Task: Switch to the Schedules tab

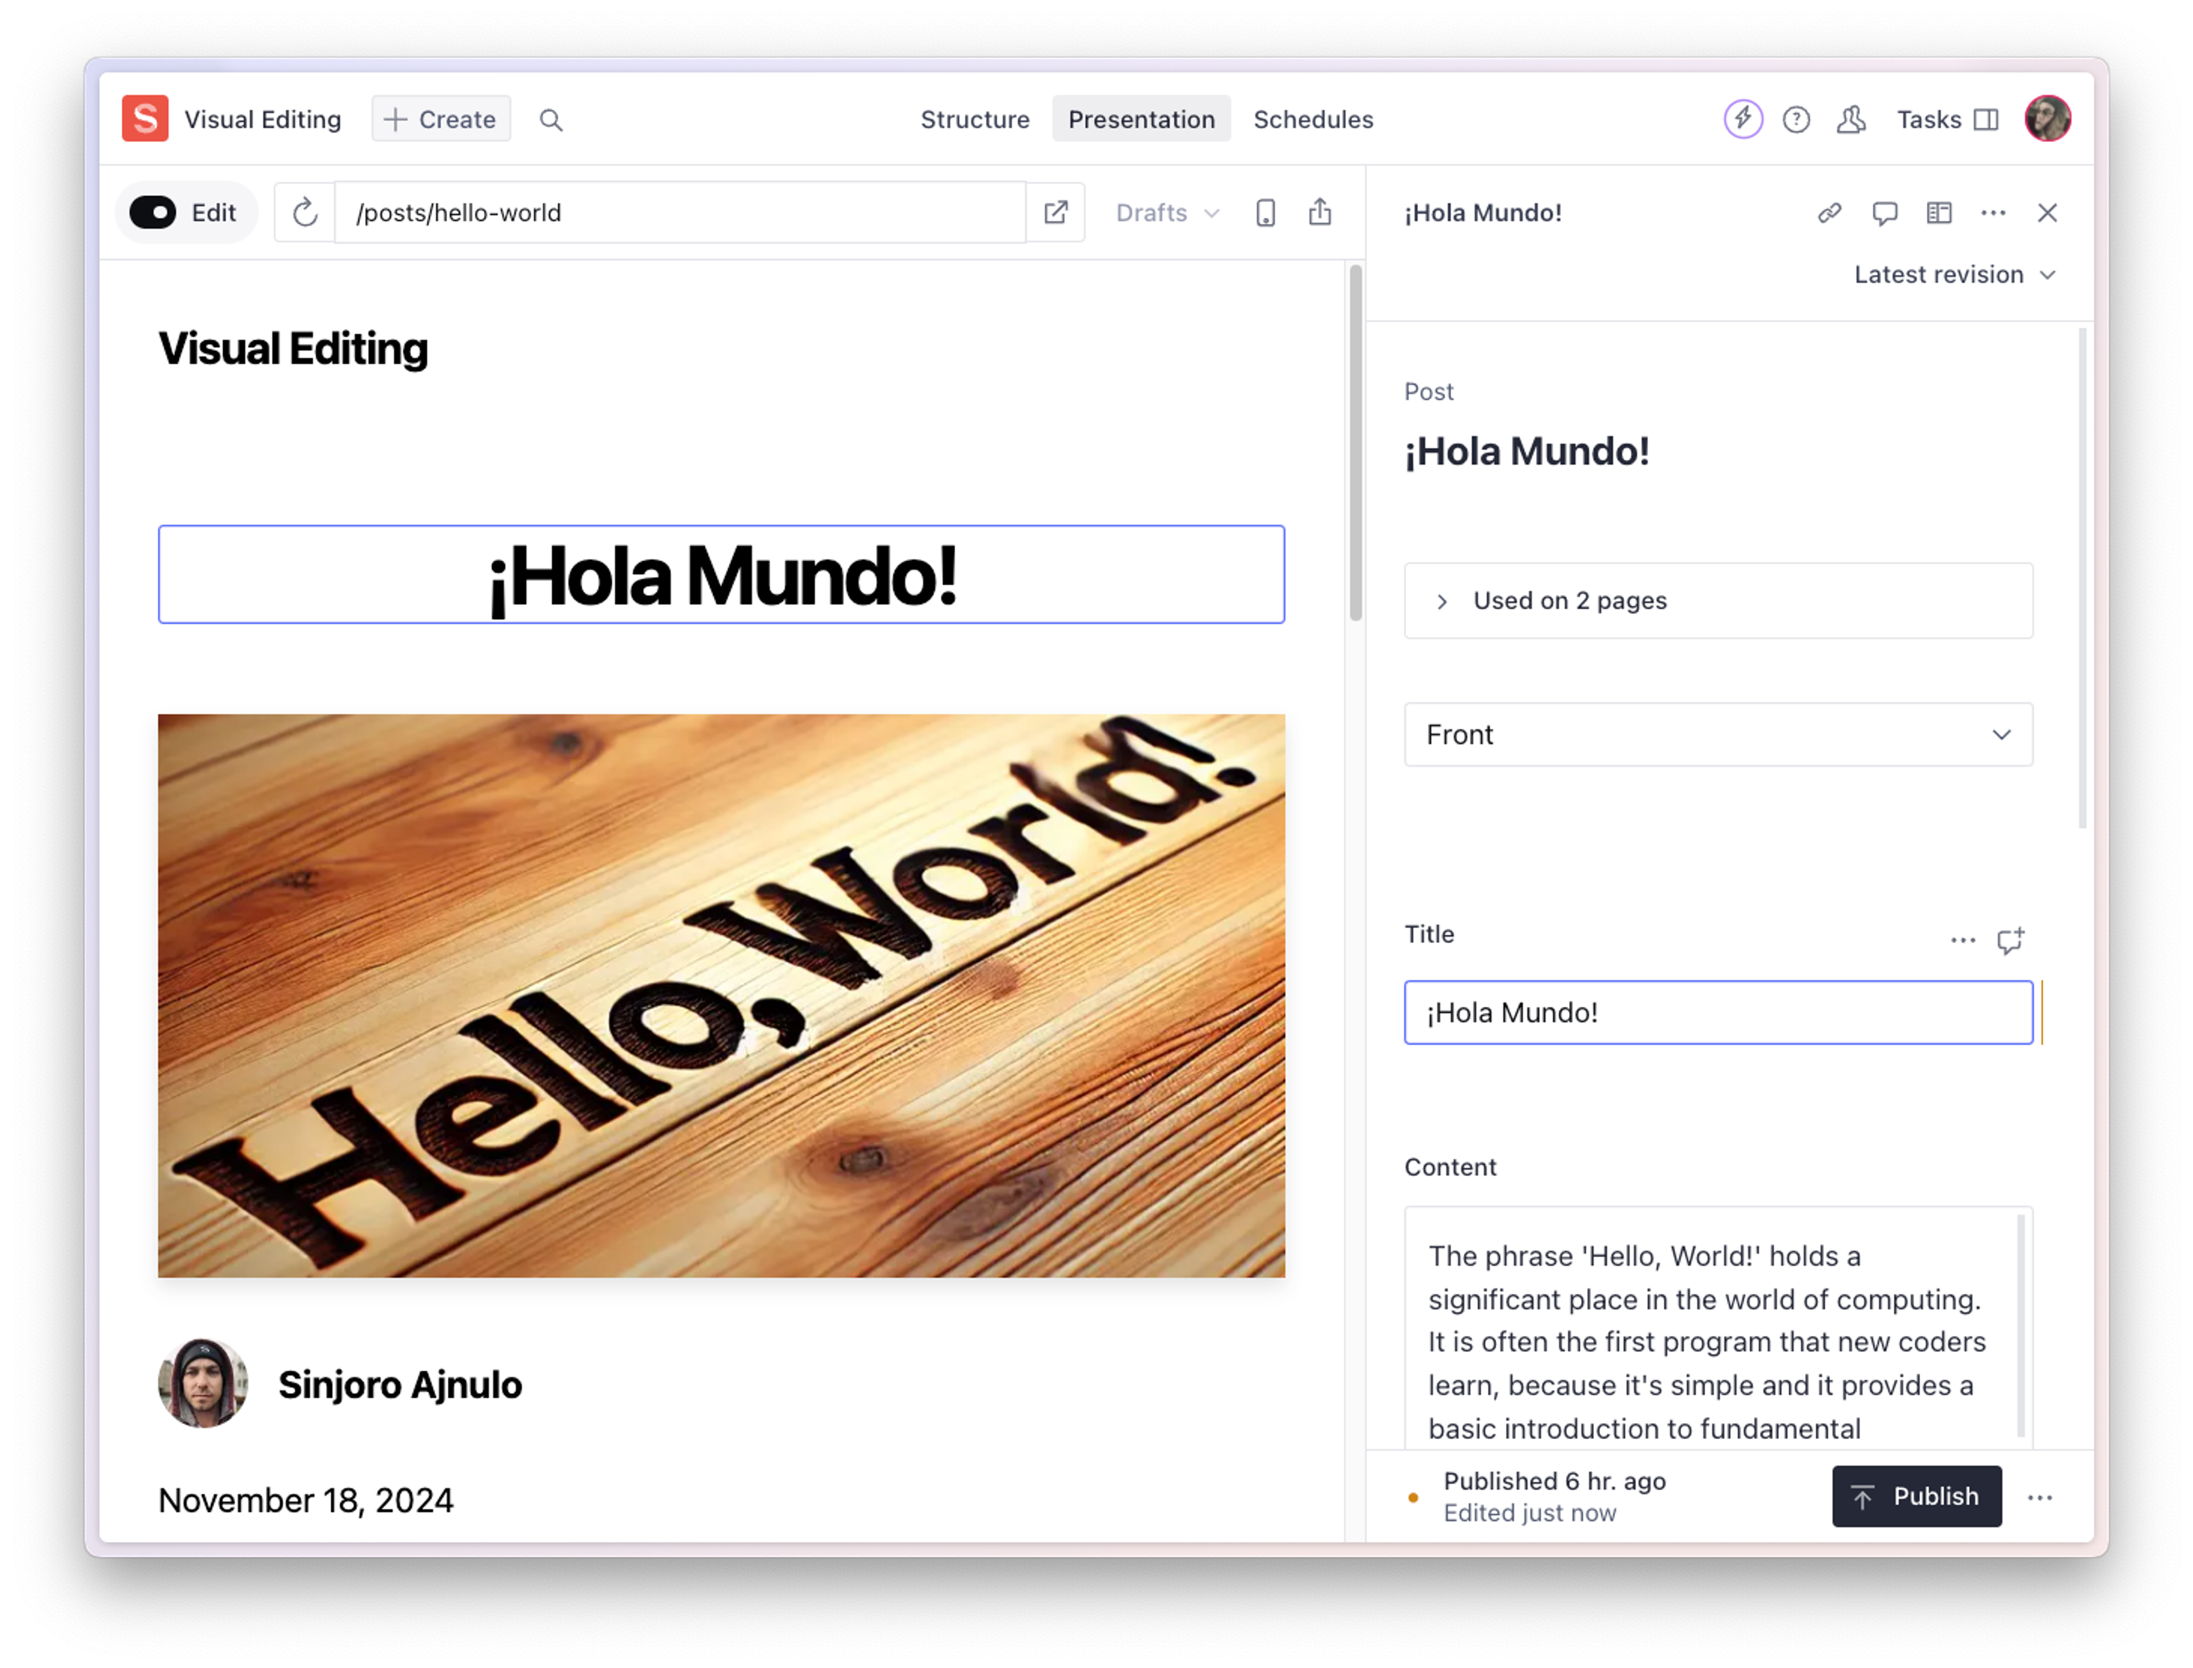Action: [x=1312, y=119]
